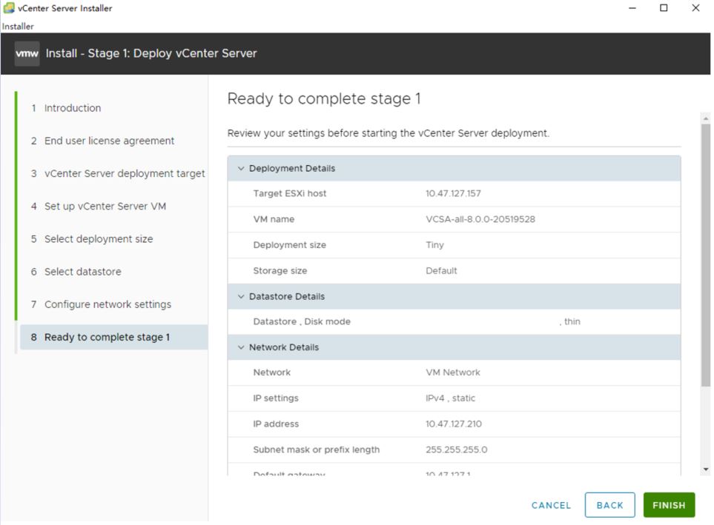Click the scrollbar down arrow

point(706,469)
